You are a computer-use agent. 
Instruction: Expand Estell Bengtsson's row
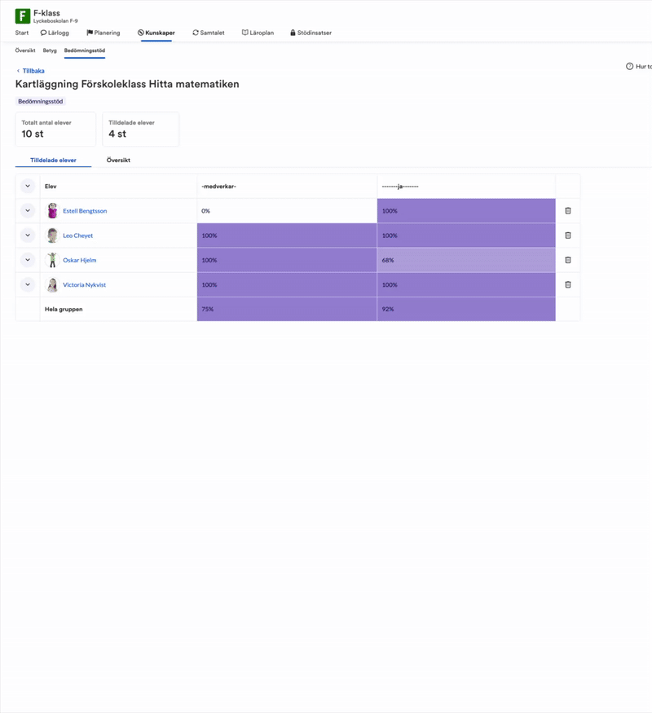(28, 210)
